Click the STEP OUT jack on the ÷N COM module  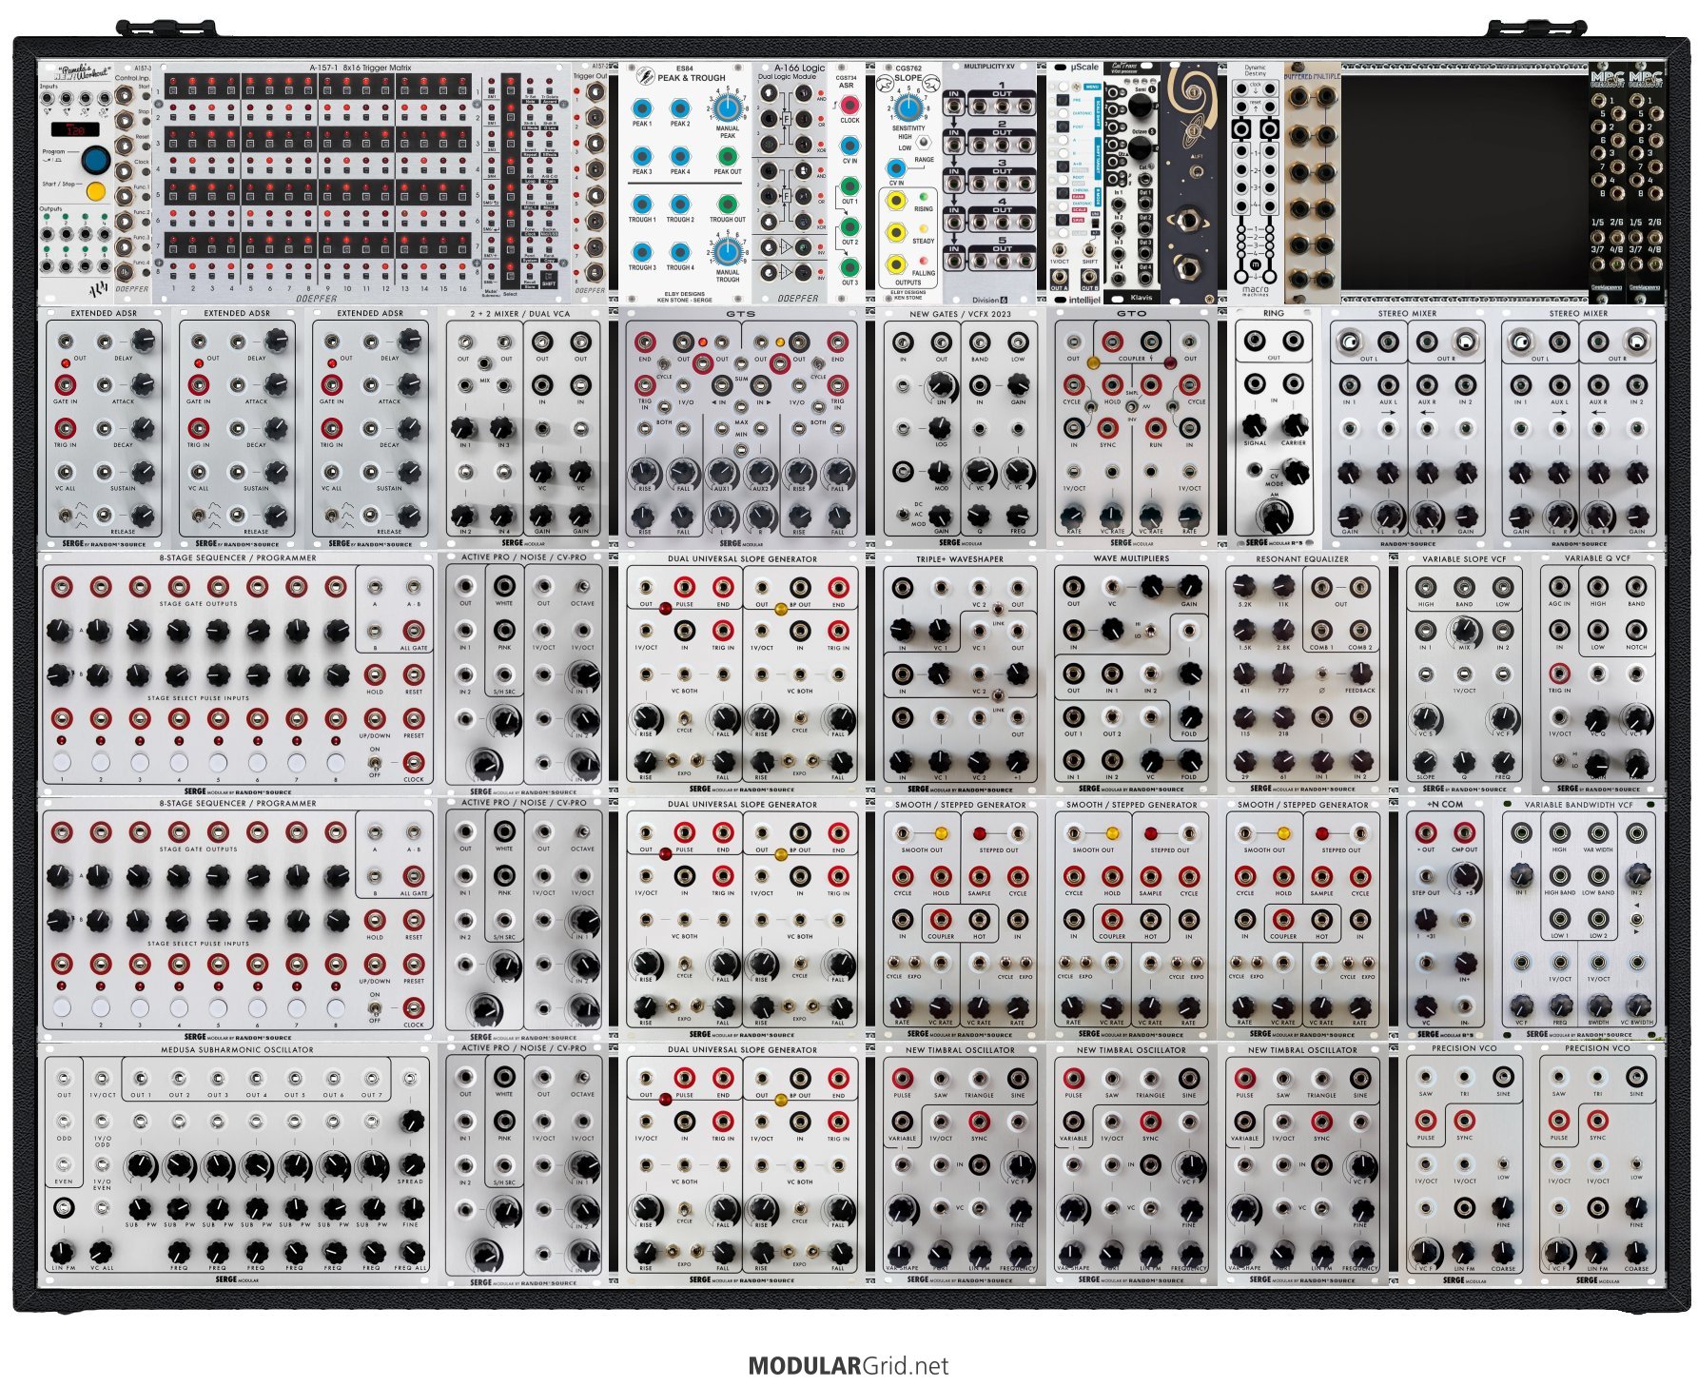coord(1426,876)
